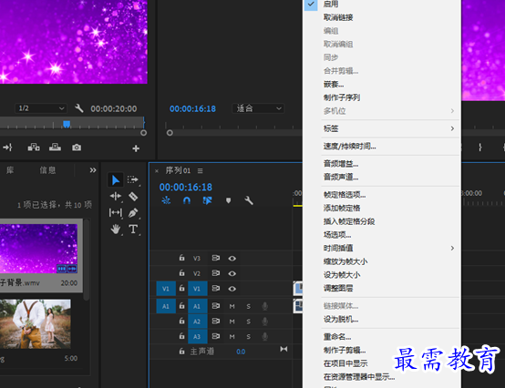Click the A3 track target button

pos(197,336)
